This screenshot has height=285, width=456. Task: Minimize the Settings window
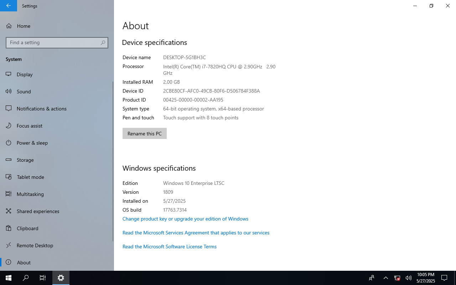coord(415,6)
